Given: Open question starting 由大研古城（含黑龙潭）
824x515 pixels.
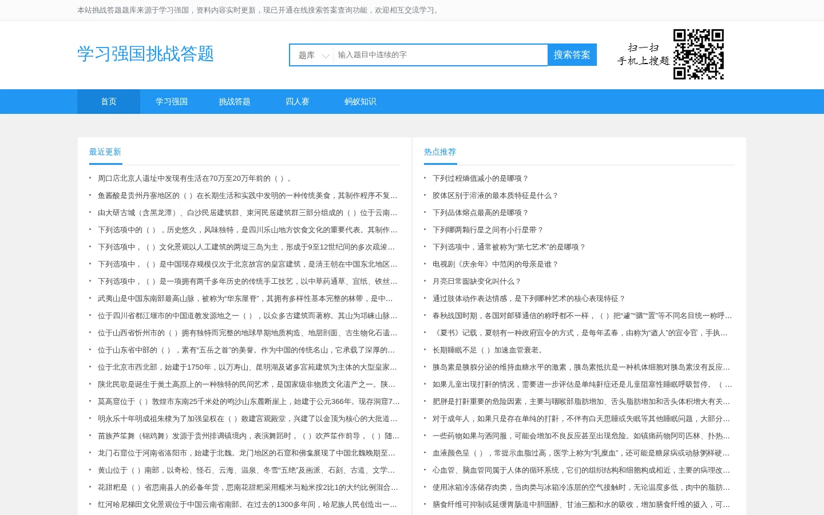Looking at the screenshot, I should pyautogui.click(x=248, y=213).
